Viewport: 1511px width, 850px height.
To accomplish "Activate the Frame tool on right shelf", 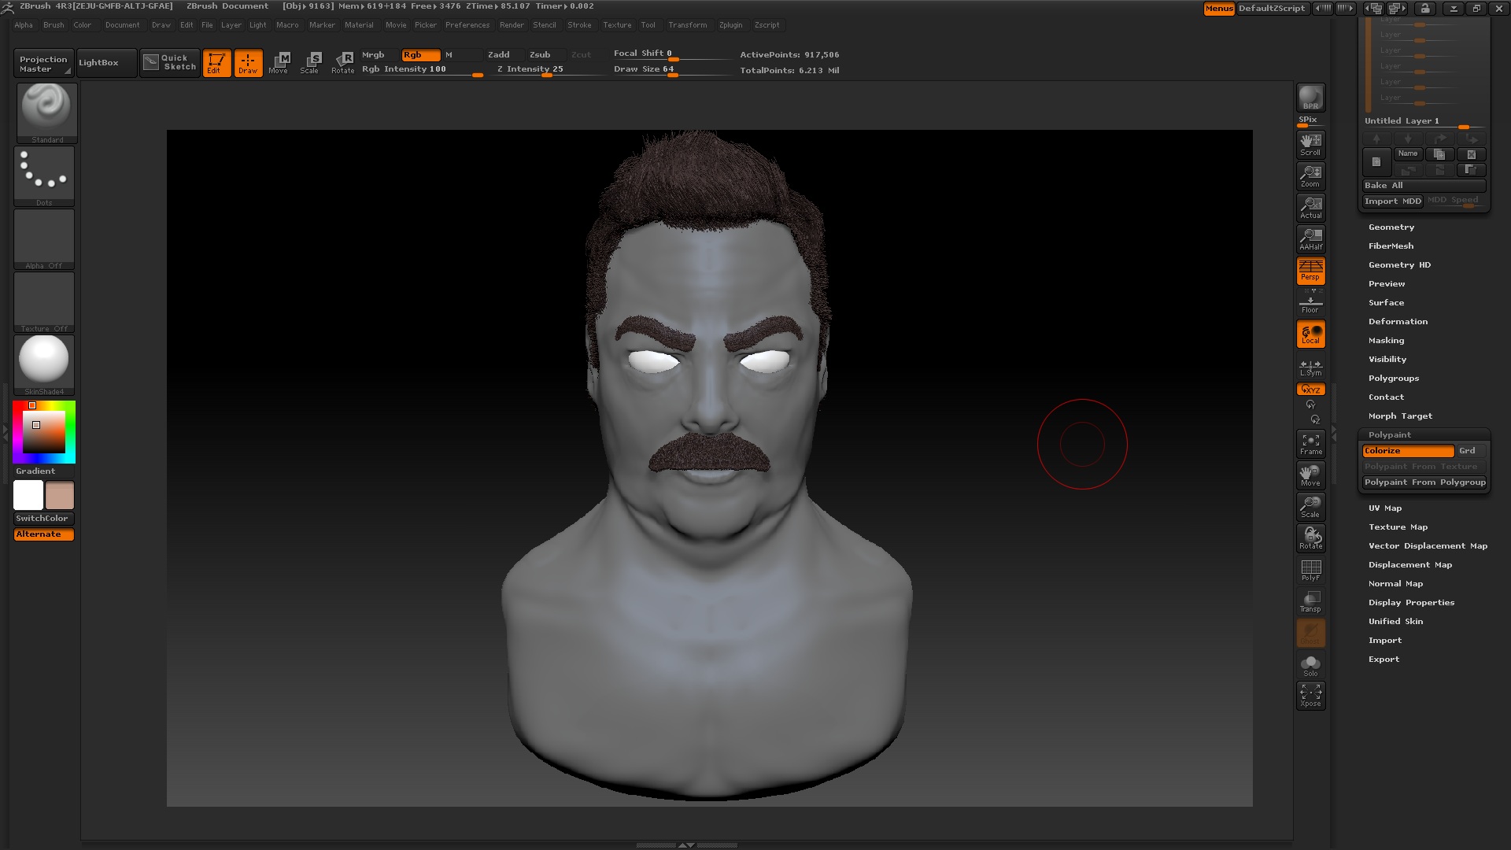I will pos(1310,443).
